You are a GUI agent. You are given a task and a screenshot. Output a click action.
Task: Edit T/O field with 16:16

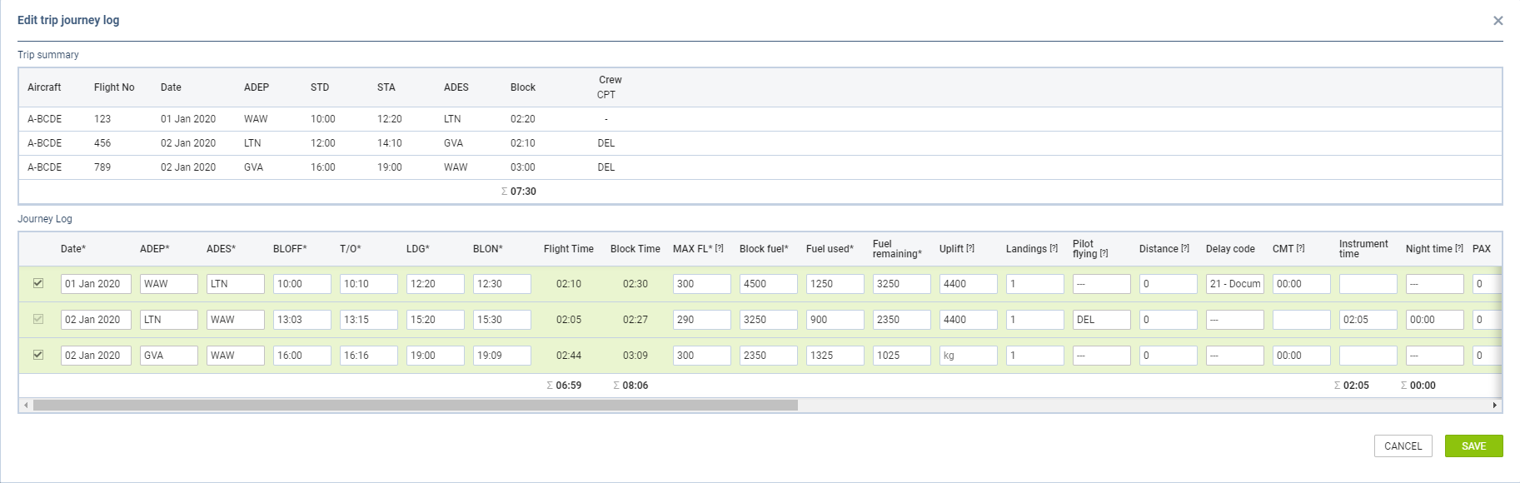click(x=368, y=356)
